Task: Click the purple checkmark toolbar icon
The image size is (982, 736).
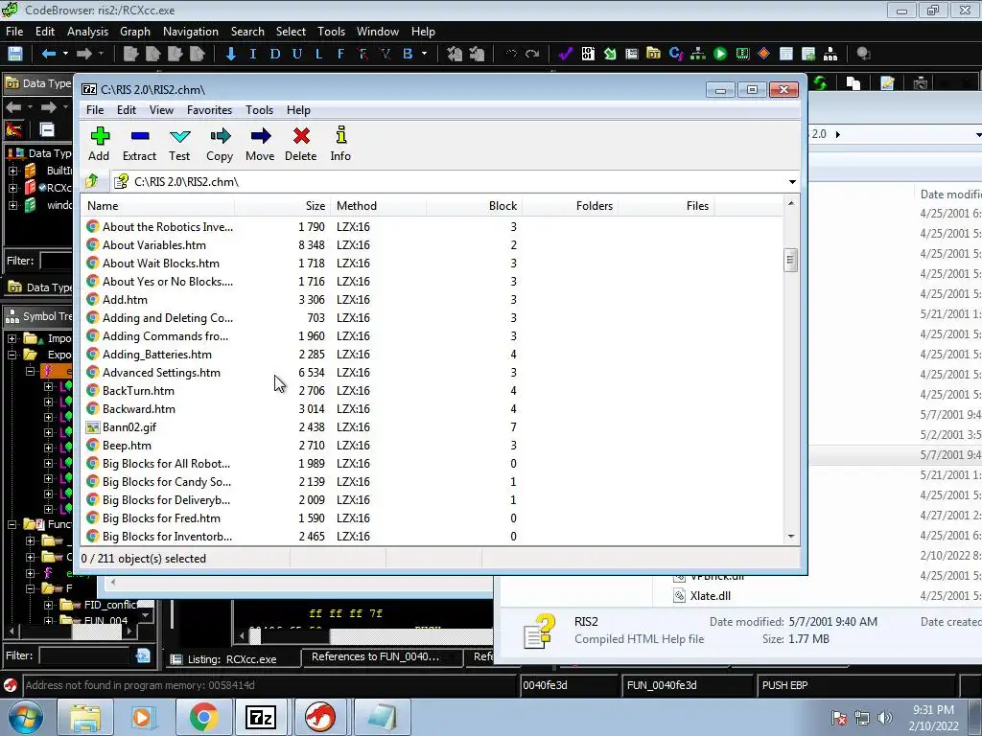Action: tap(566, 54)
